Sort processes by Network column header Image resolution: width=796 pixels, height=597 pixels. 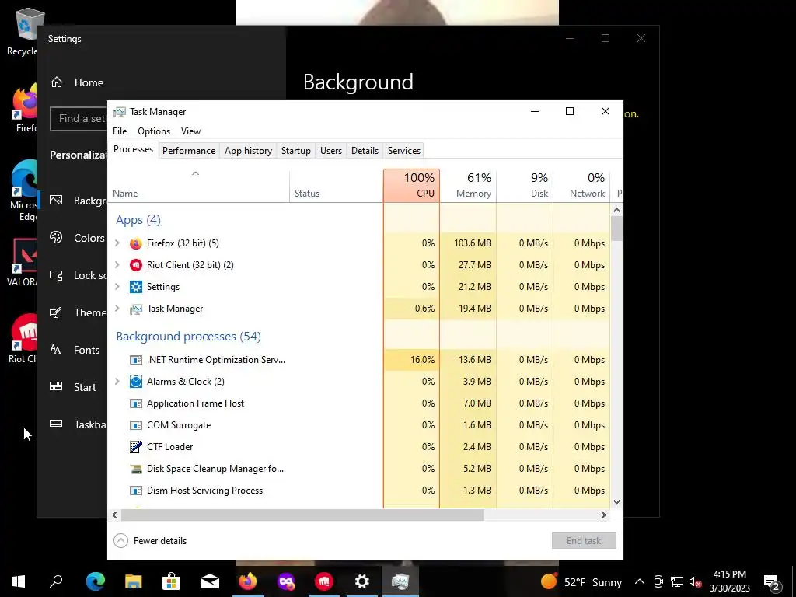click(581, 185)
